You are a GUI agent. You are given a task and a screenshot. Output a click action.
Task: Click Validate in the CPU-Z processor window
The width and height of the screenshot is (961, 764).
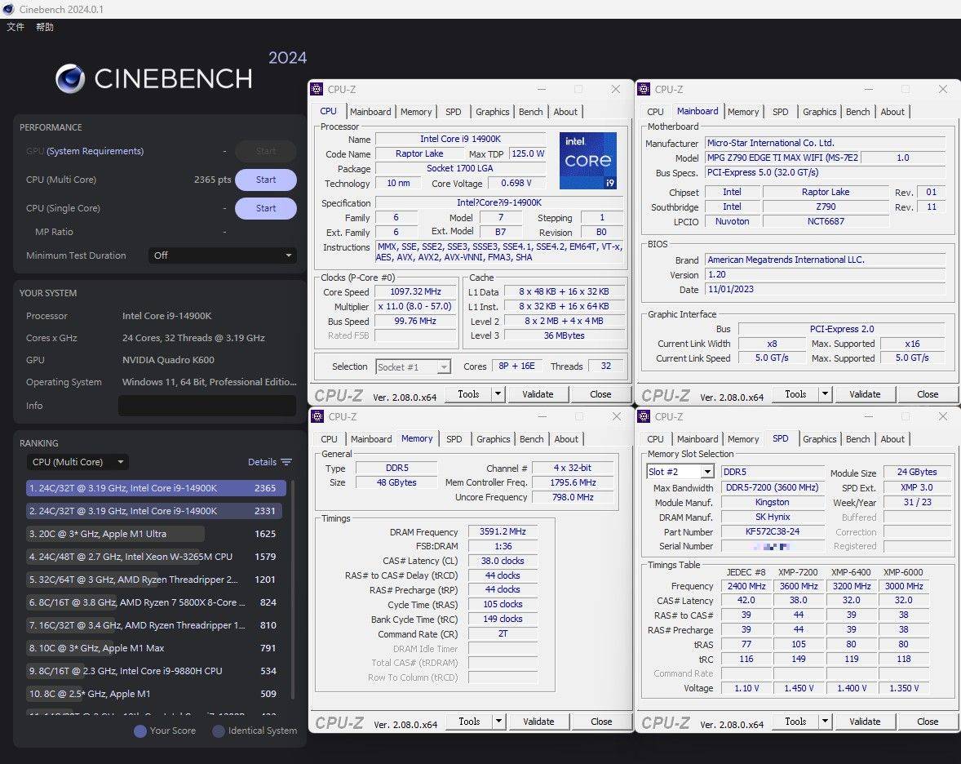pos(538,394)
